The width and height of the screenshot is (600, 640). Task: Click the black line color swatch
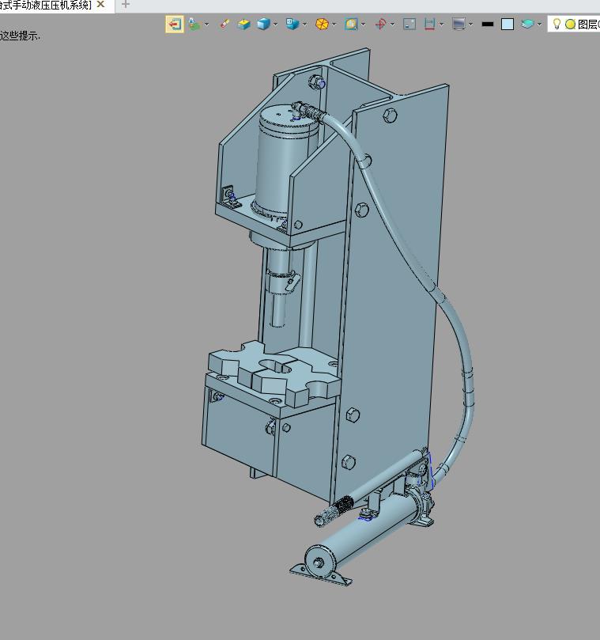(x=488, y=25)
